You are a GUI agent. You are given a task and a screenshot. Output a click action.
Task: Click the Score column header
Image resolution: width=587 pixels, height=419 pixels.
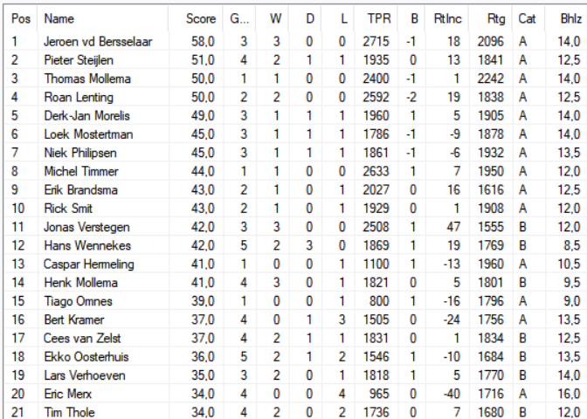point(196,18)
